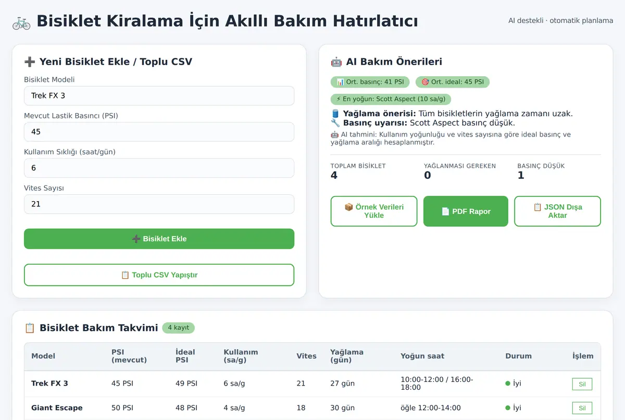625x420 pixels.
Task: Click the target icon in Ort. ideal badge
Action: pyautogui.click(x=425, y=82)
